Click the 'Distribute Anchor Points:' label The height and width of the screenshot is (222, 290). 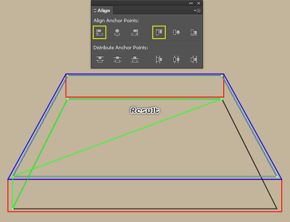coord(120,48)
